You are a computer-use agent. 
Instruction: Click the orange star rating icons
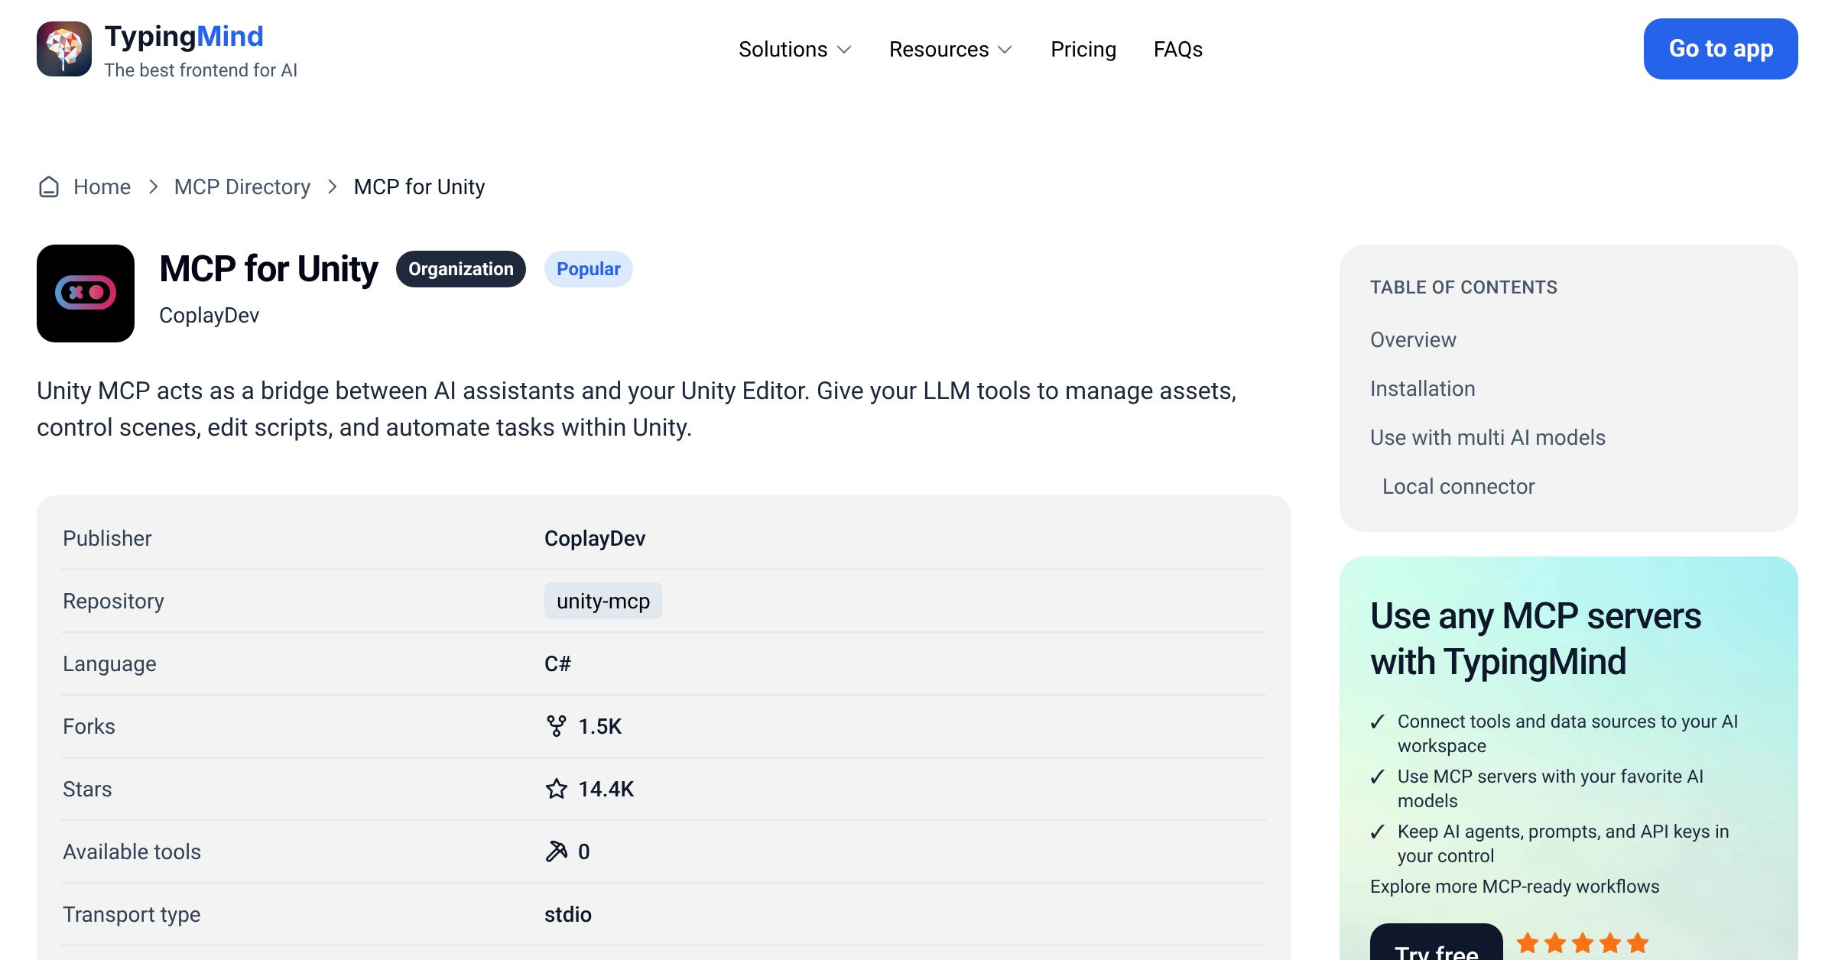[1583, 943]
